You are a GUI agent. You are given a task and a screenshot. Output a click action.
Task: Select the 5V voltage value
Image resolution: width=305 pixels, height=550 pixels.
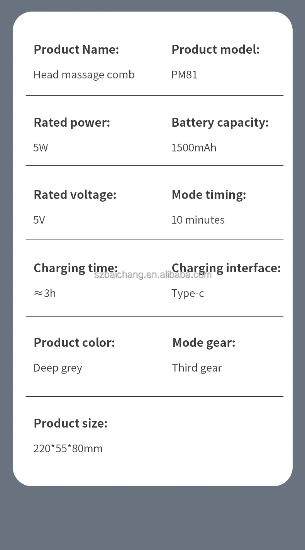point(39,220)
